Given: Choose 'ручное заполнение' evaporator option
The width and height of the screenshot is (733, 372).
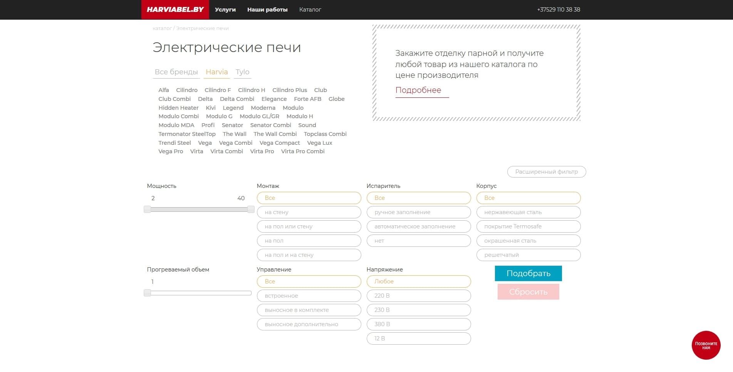Looking at the screenshot, I should coord(419,212).
